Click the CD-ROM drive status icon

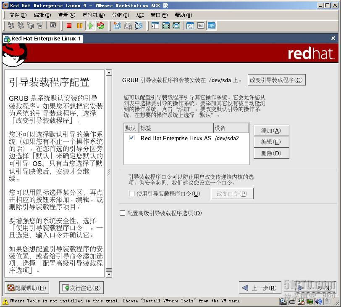[283, 302]
